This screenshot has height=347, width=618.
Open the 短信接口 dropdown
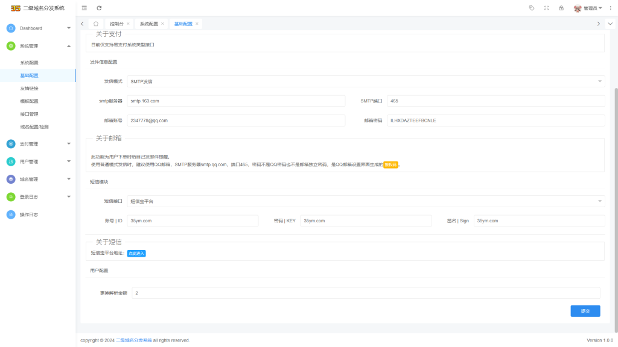pos(366,201)
